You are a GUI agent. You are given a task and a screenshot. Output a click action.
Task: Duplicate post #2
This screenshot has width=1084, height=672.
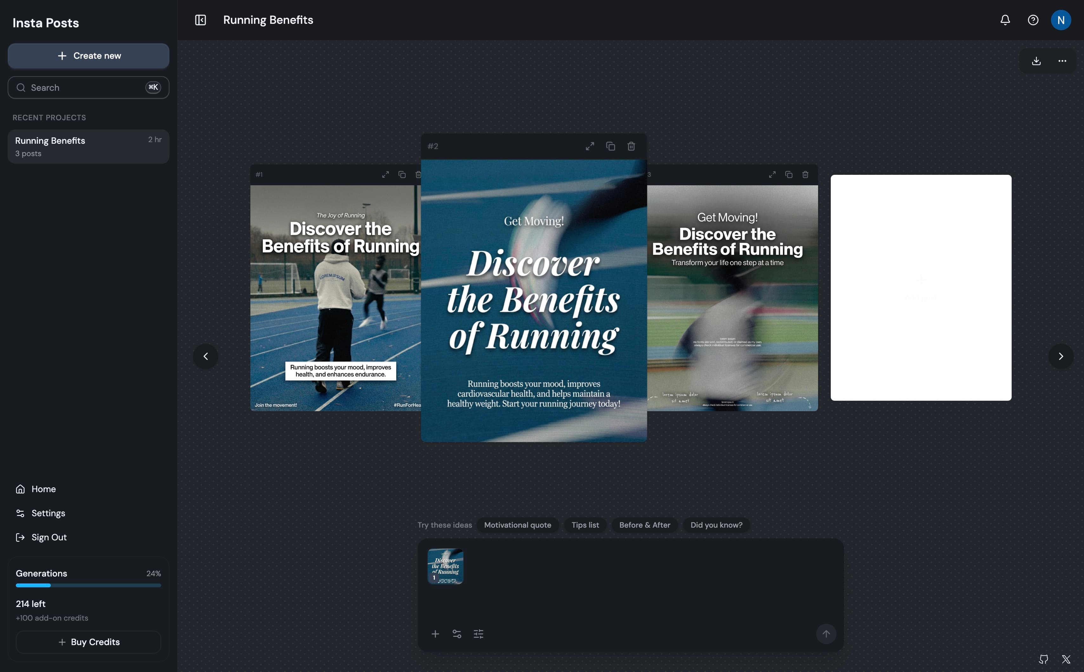[611, 146]
